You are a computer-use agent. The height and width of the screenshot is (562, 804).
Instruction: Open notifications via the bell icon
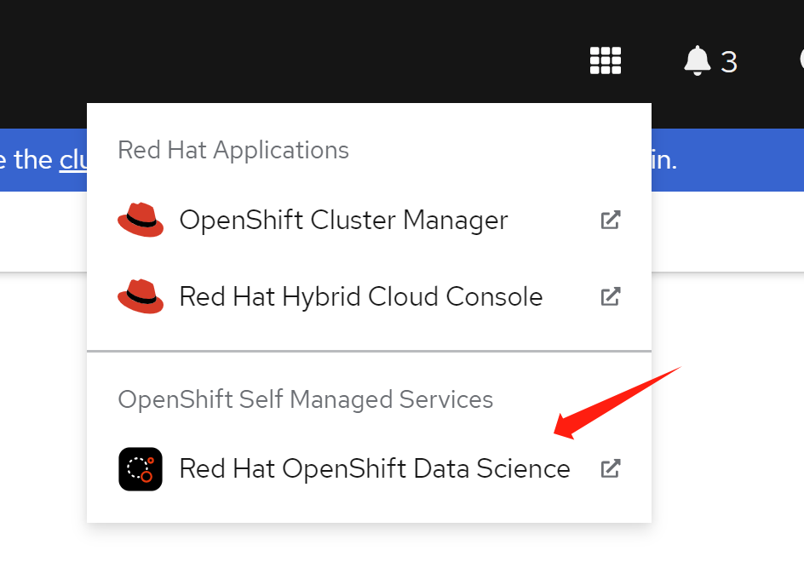(x=697, y=60)
